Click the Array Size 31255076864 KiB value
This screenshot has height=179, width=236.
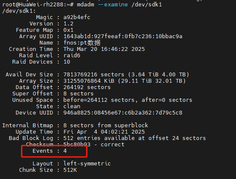click(125, 81)
